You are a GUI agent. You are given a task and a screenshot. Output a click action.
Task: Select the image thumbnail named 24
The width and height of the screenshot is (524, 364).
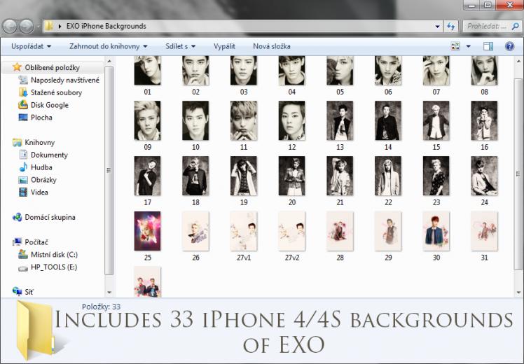pos(484,176)
